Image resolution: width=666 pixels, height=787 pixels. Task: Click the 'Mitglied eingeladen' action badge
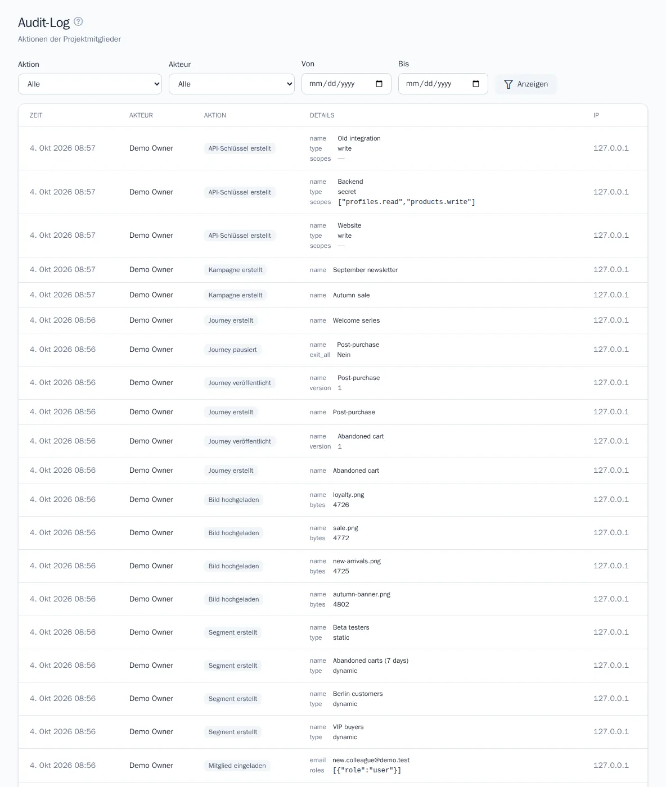(x=237, y=766)
